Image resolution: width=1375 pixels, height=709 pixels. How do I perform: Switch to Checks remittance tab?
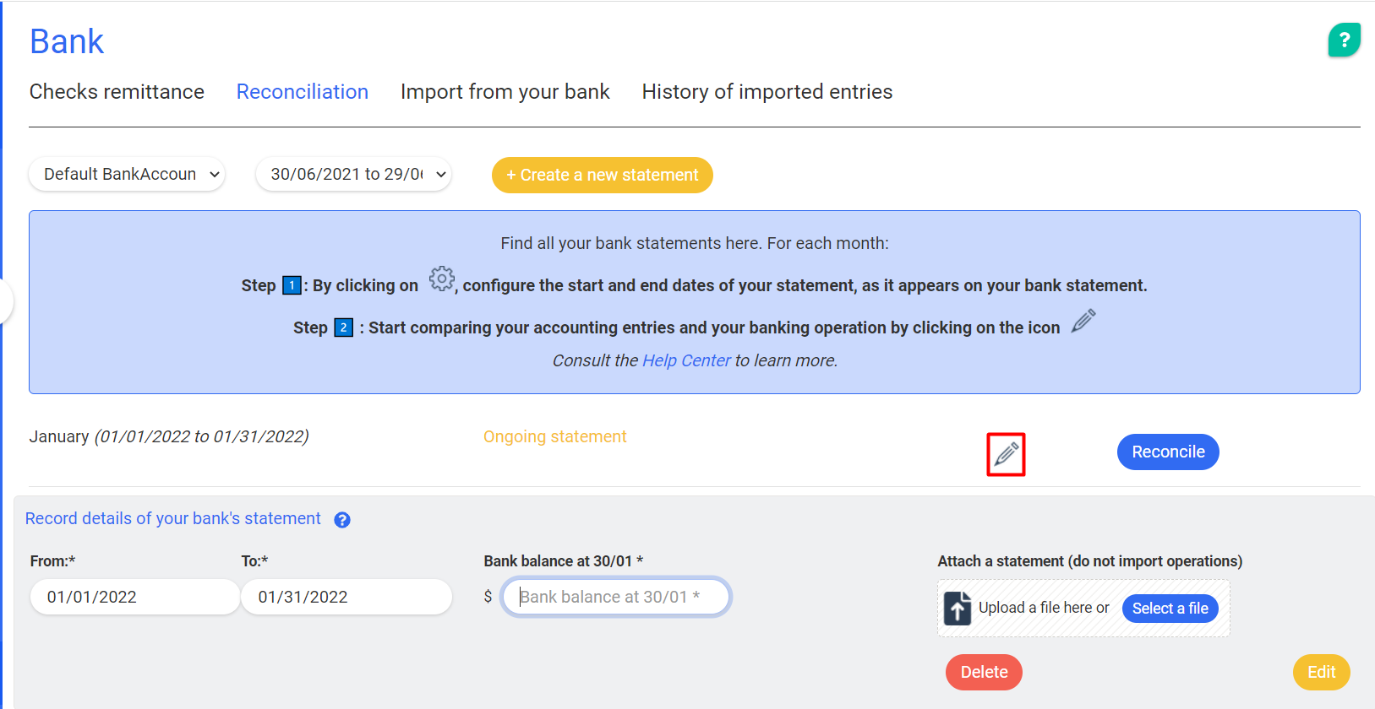click(117, 92)
